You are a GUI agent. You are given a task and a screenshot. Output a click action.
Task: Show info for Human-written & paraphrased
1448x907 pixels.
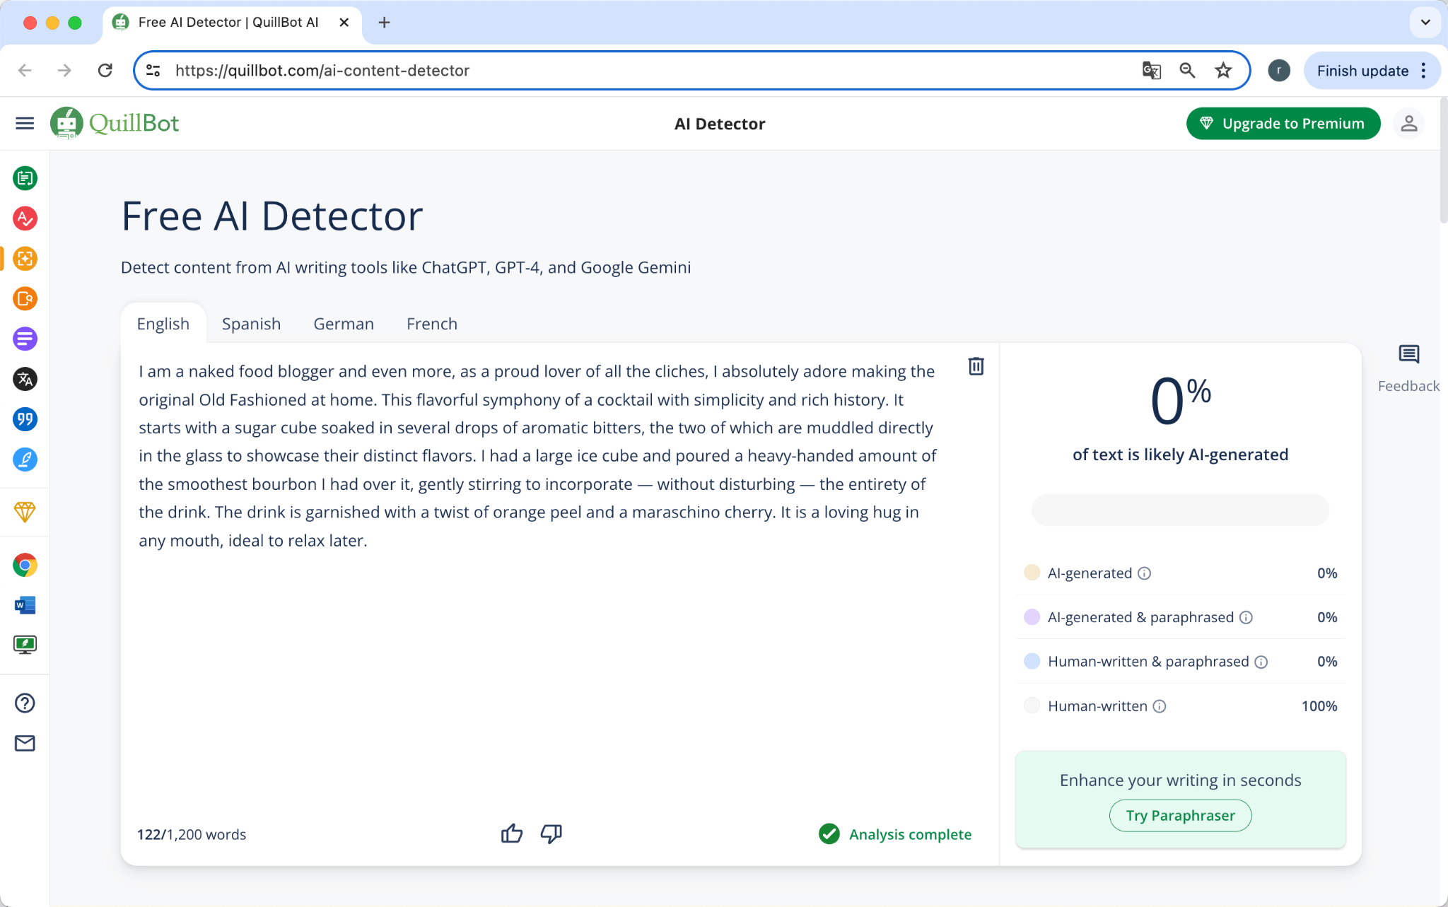[x=1261, y=662]
